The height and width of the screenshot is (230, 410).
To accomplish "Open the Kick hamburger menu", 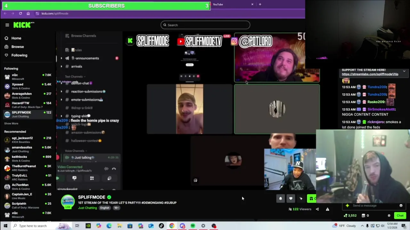I will click(7, 25).
